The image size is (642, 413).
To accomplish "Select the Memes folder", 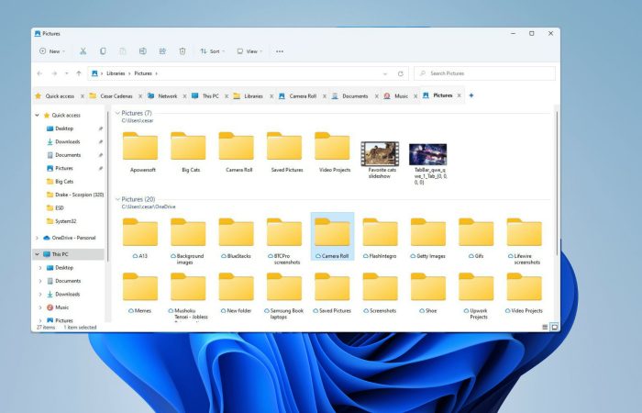I will 140,293.
